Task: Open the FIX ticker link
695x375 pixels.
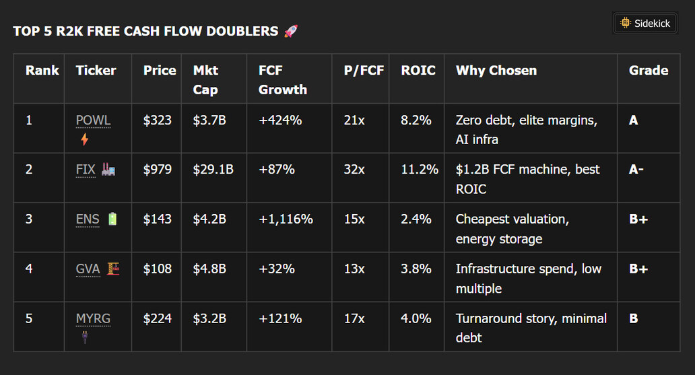Action: 86,170
